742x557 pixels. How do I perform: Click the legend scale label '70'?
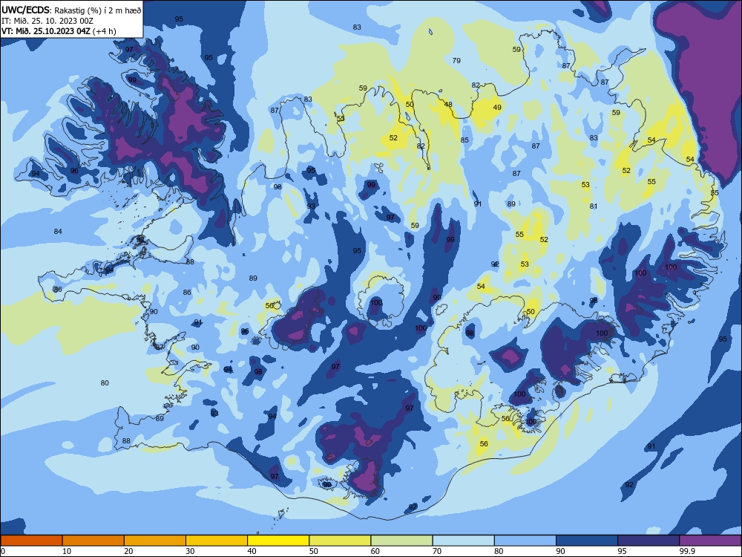pos(437,551)
